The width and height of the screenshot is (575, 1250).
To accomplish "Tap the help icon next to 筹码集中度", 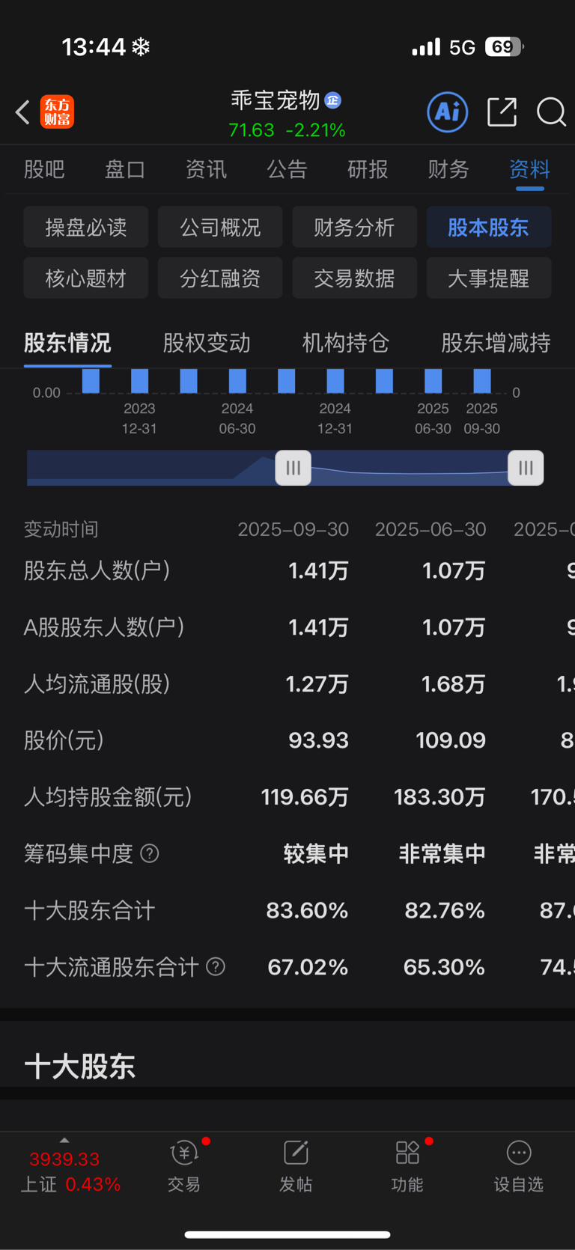I will [150, 853].
